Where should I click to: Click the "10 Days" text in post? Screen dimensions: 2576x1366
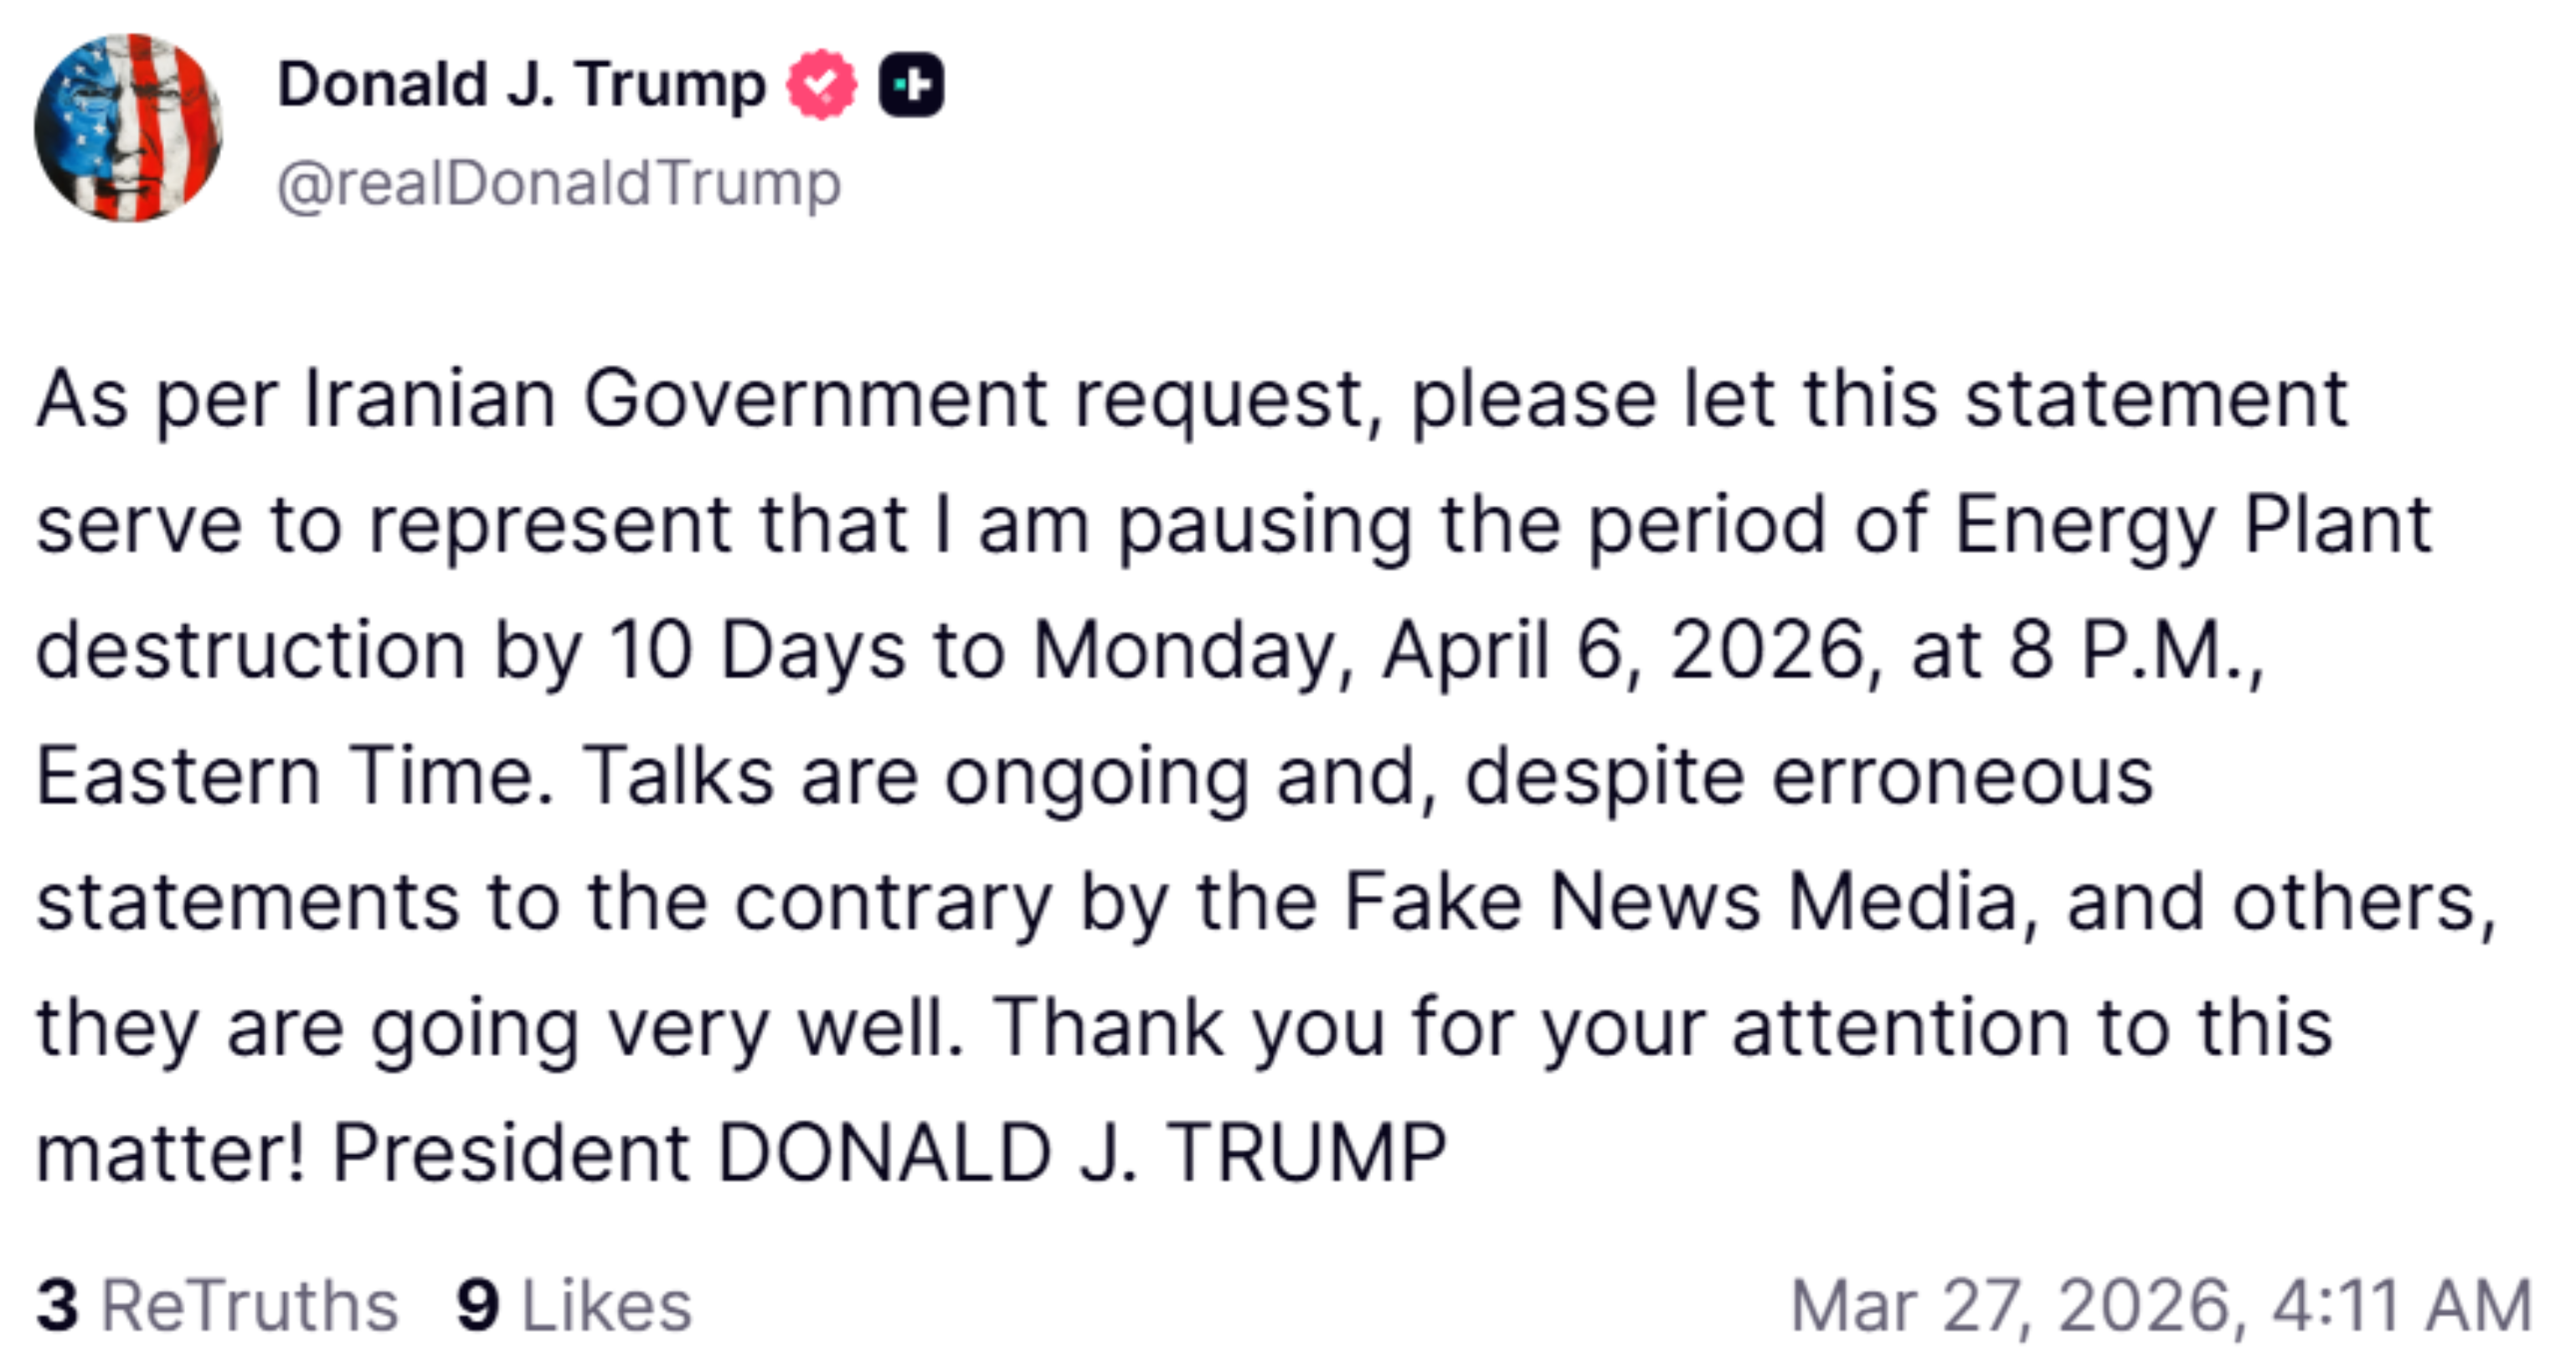[757, 652]
